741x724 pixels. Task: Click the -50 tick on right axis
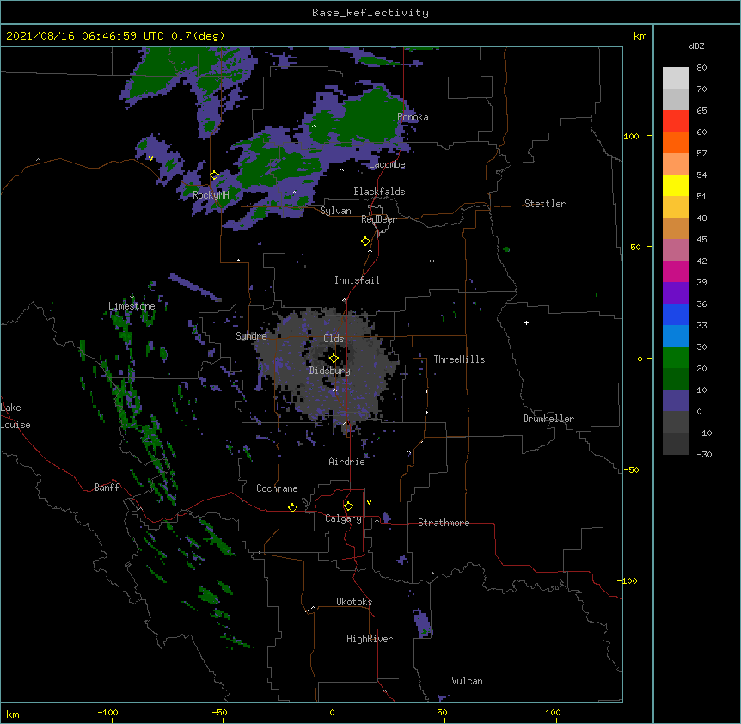630,469
